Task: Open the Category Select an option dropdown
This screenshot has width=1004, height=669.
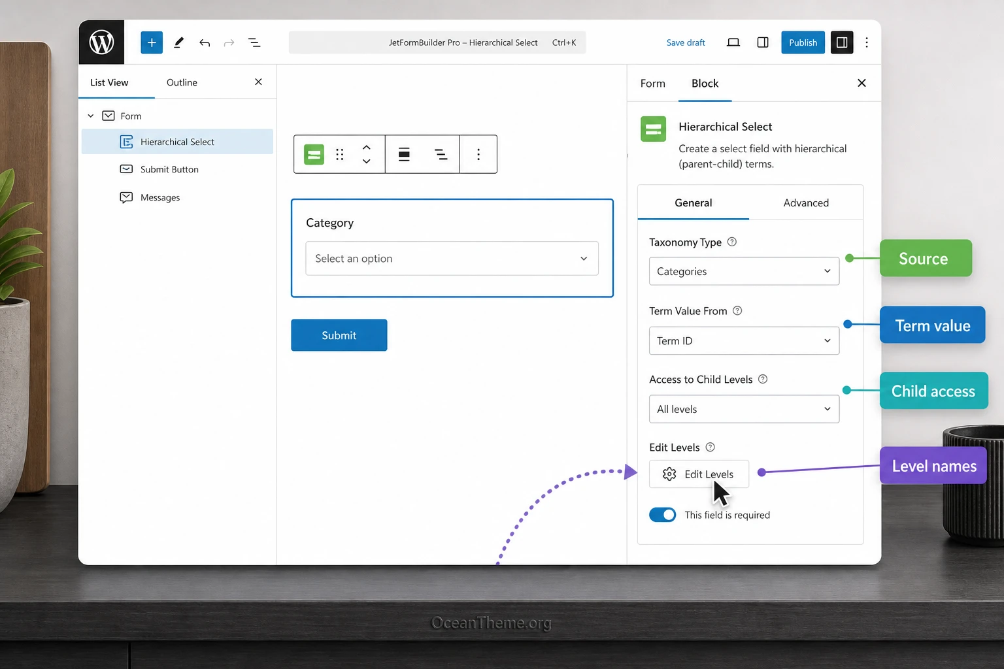Action: (452, 258)
